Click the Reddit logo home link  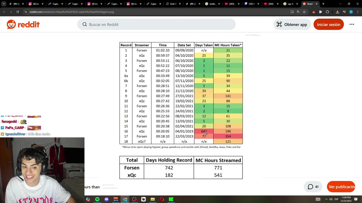pyautogui.click(x=23, y=25)
